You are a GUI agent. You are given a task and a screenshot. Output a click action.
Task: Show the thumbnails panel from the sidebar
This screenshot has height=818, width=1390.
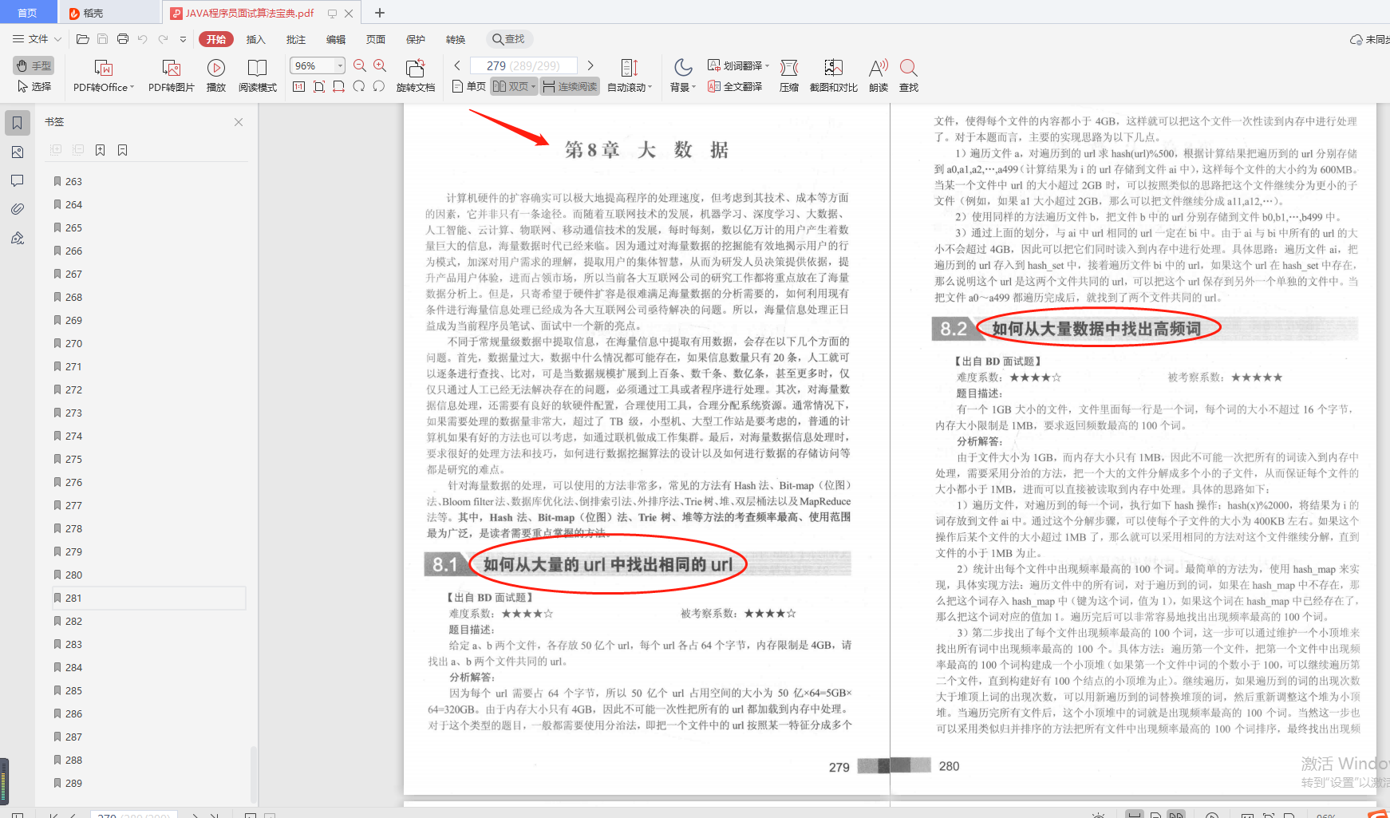pos(18,152)
